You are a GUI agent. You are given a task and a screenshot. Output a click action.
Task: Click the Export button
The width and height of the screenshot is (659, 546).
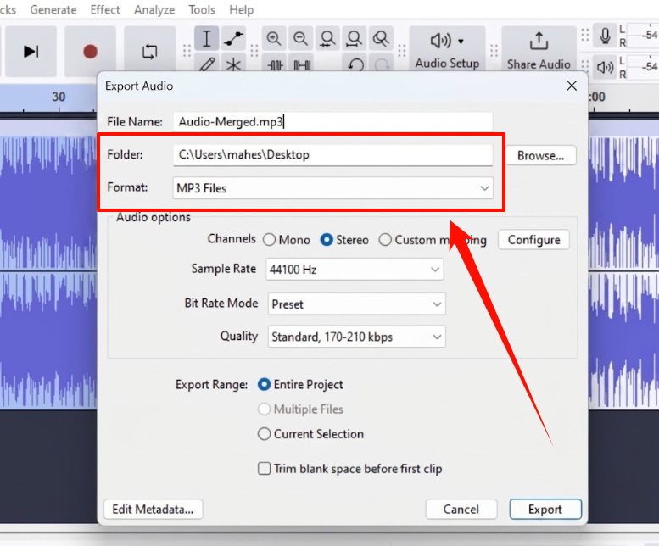point(545,509)
